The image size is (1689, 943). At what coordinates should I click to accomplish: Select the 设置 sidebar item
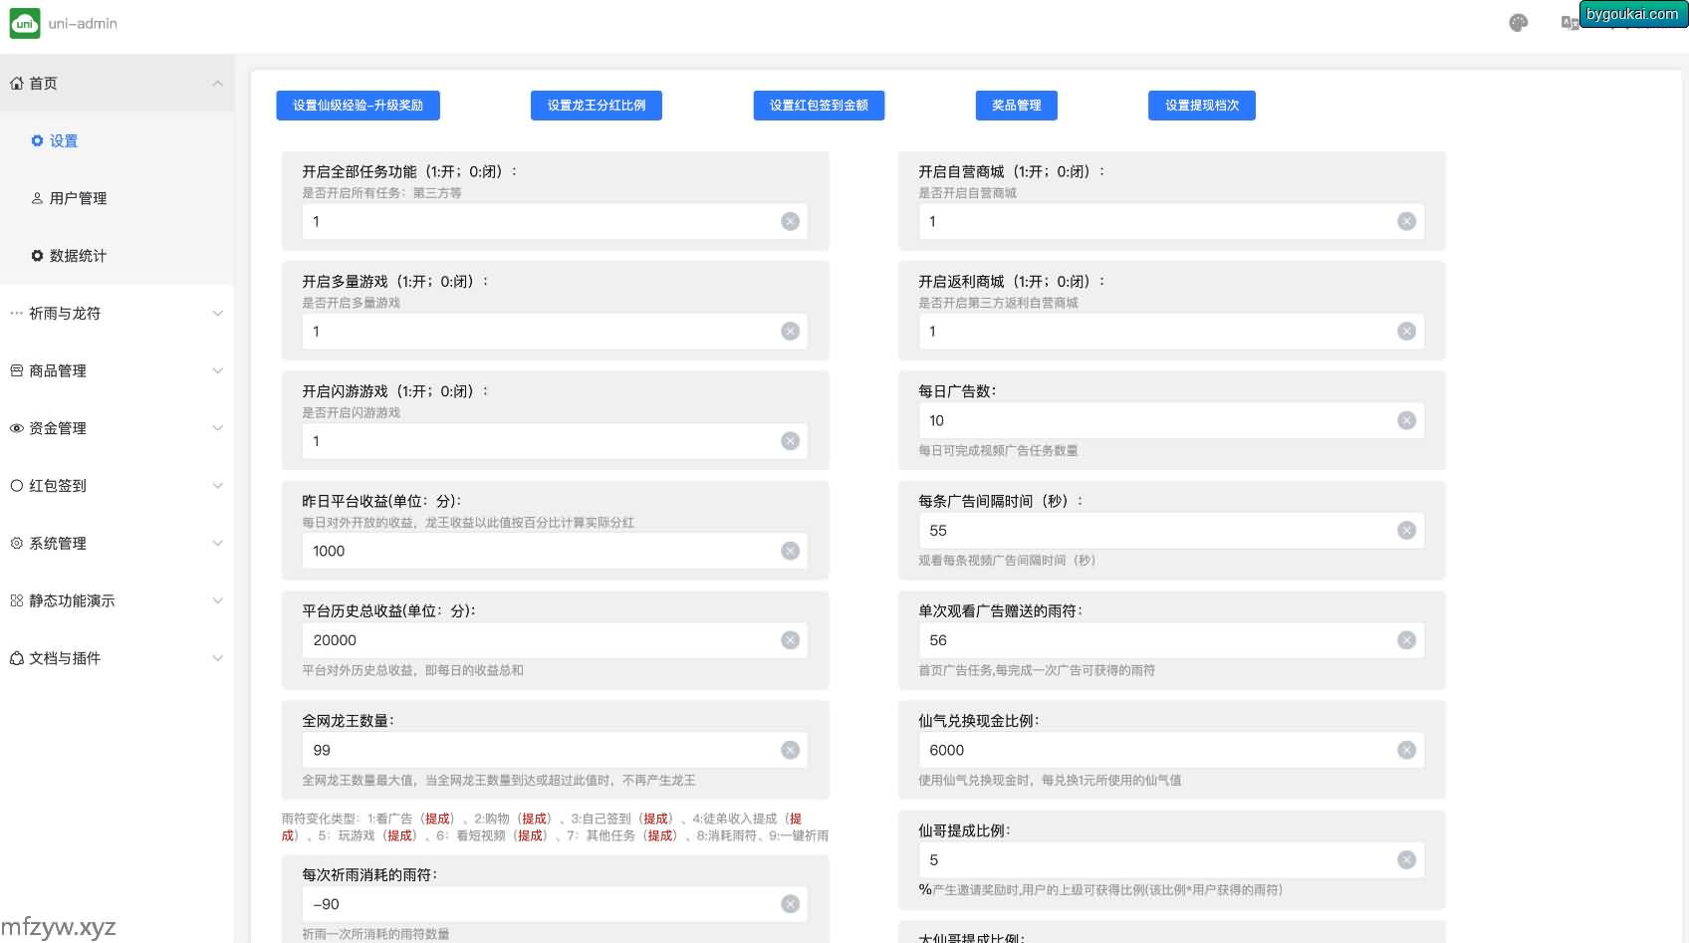point(63,141)
